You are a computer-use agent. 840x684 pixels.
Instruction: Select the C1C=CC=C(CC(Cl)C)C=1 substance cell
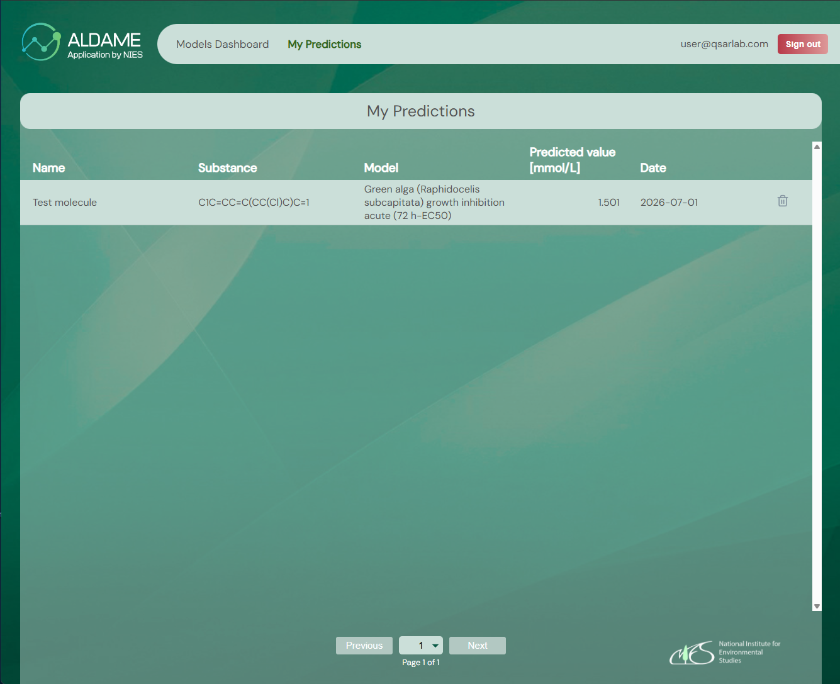point(254,202)
